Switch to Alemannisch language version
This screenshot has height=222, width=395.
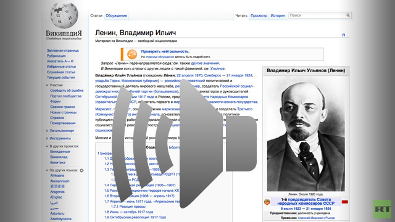tap(60, 181)
